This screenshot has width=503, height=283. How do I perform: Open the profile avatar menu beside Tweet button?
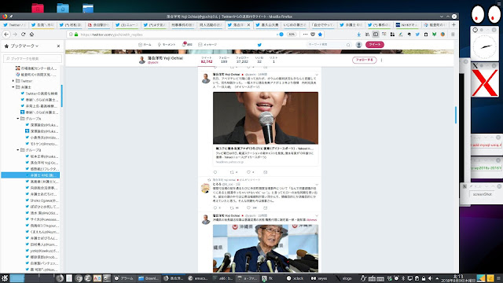pos(359,45)
